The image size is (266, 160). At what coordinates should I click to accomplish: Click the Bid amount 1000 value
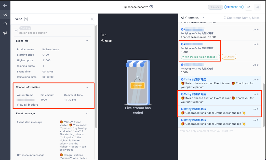point(44,100)
